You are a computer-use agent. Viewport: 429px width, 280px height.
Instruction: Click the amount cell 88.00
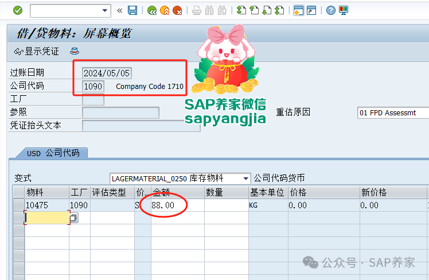[x=178, y=205]
